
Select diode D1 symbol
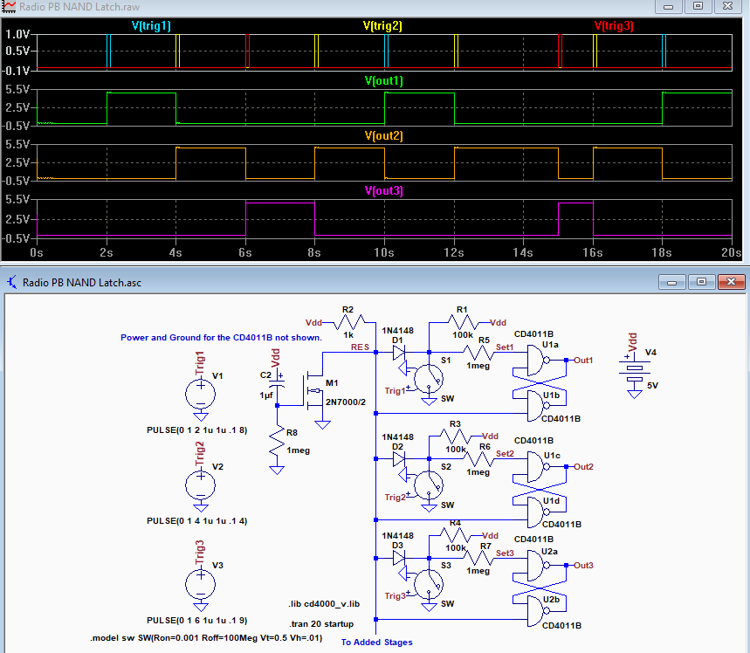(399, 353)
